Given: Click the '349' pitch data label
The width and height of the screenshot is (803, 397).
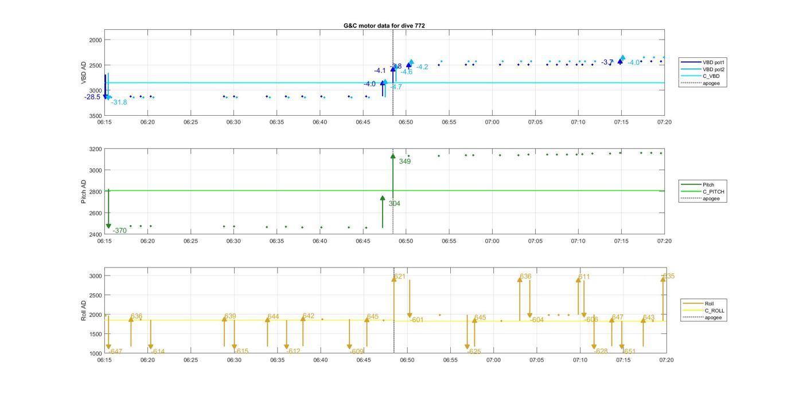Looking at the screenshot, I should 405,161.
